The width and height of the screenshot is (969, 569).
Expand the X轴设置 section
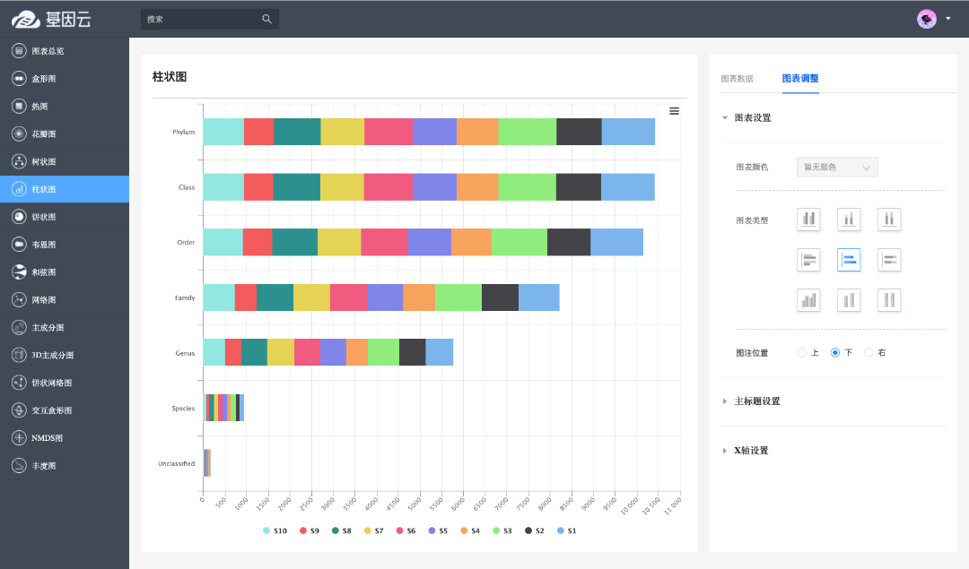coord(751,451)
